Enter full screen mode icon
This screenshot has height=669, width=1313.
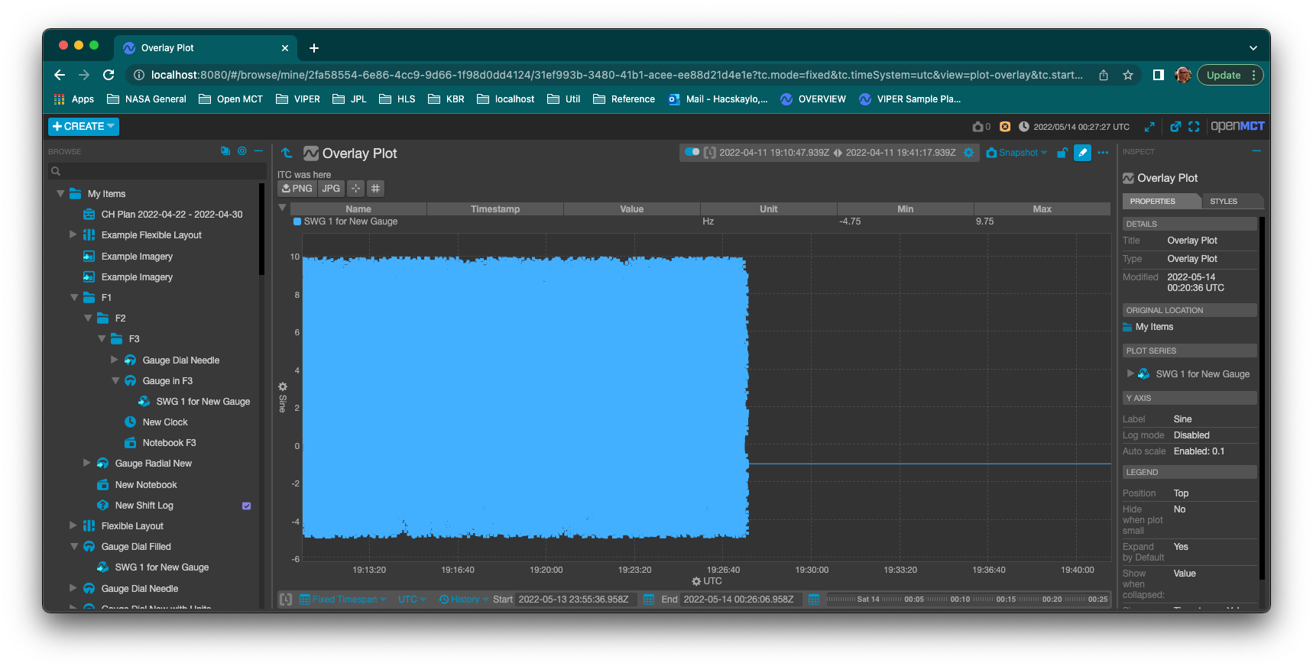click(x=1194, y=127)
